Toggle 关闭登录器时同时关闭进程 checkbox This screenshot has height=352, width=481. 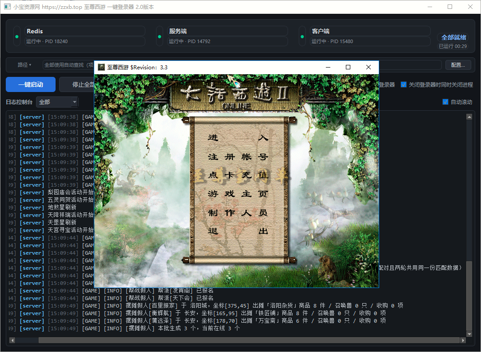click(404, 84)
